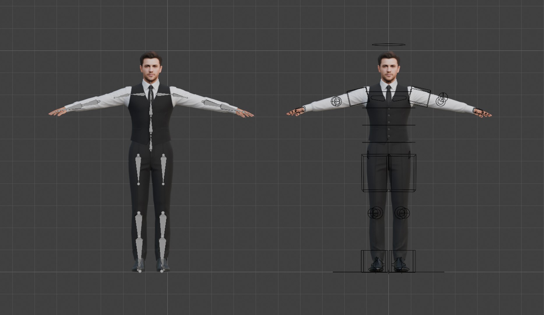Image resolution: width=544 pixels, height=315 pixels.
Task: Select the viewer-left foot box control on the rigged character
Action: click(x=374, y=261)
